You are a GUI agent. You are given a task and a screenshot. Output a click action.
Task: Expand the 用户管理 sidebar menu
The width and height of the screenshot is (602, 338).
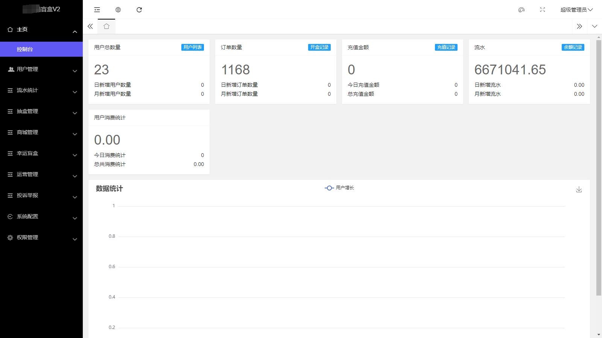pos(41,69)
